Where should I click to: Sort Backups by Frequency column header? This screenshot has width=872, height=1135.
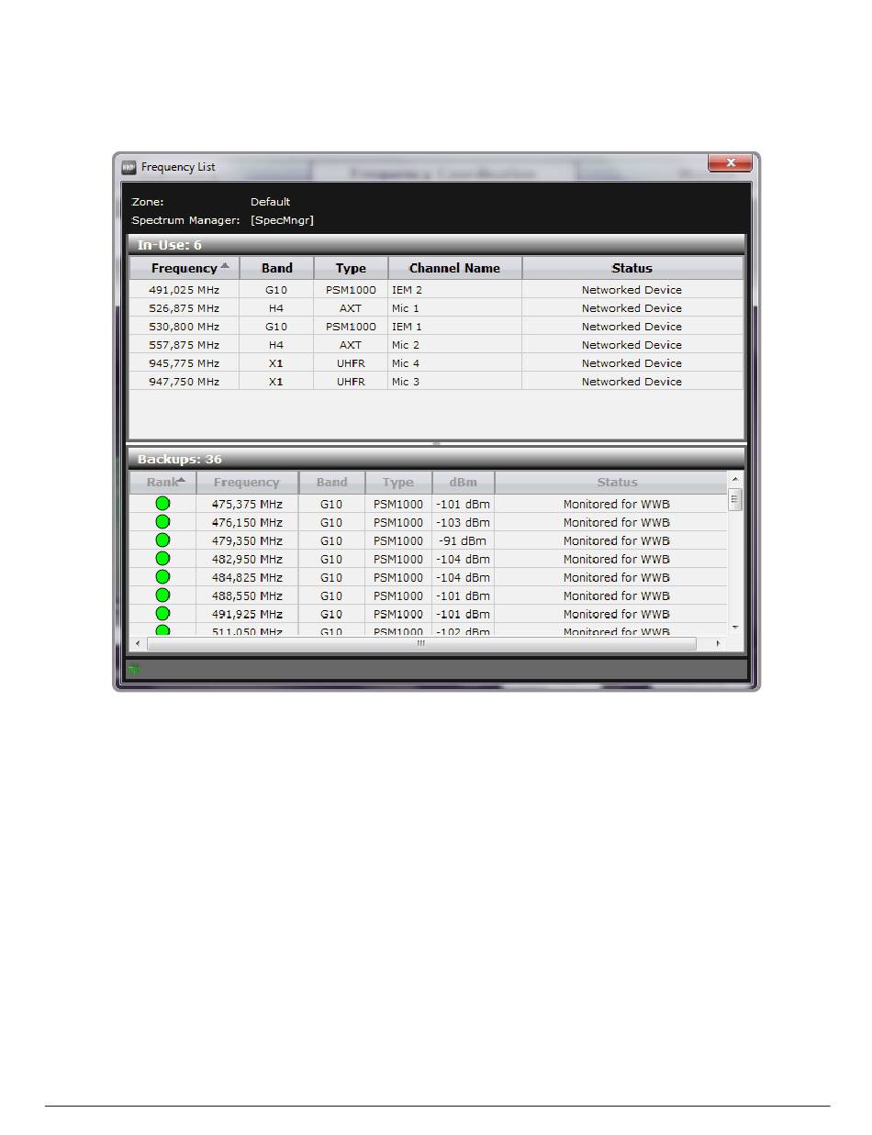click(x=247, y=483)
